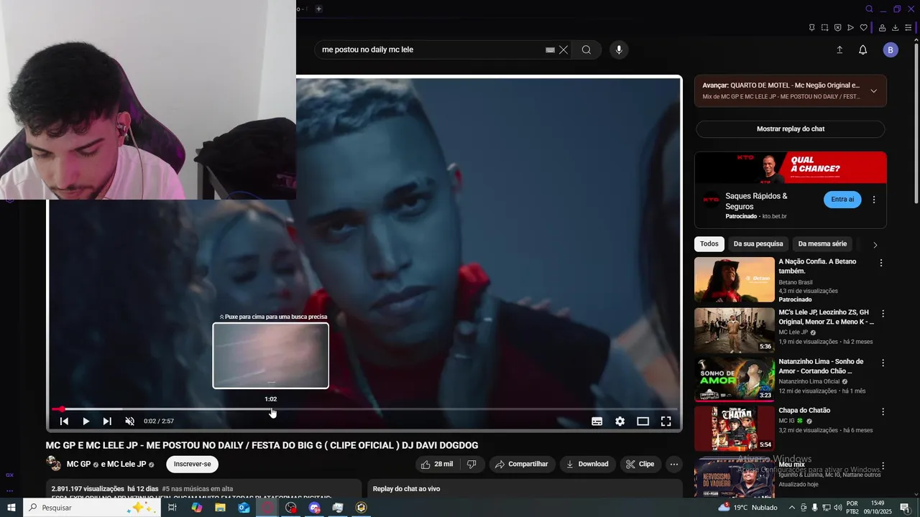Open Betano ad three-dot options
920x517 pixels.
tap(881, 264)
